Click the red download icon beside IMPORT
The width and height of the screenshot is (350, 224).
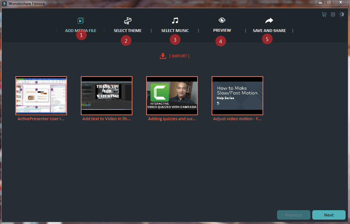coord(163,56)
